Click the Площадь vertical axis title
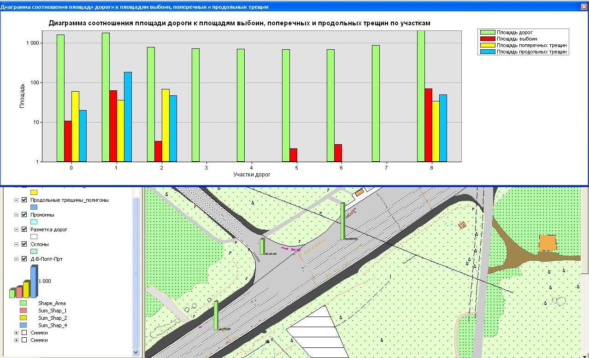The width and height of the screenshot is (589, 358). tap(22, 96)
